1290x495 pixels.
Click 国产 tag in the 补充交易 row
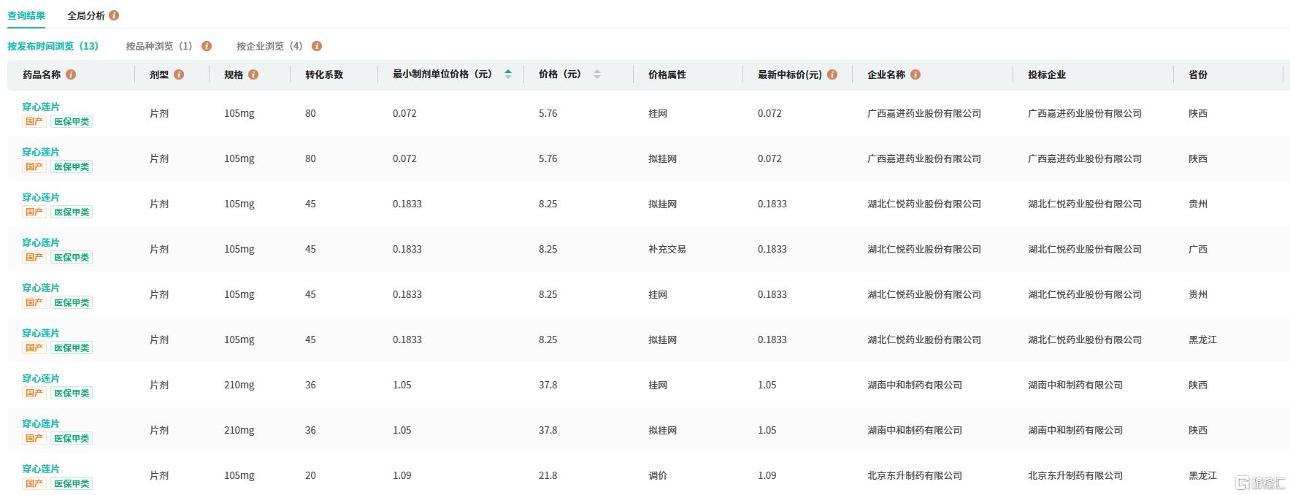tap(34, 258)
